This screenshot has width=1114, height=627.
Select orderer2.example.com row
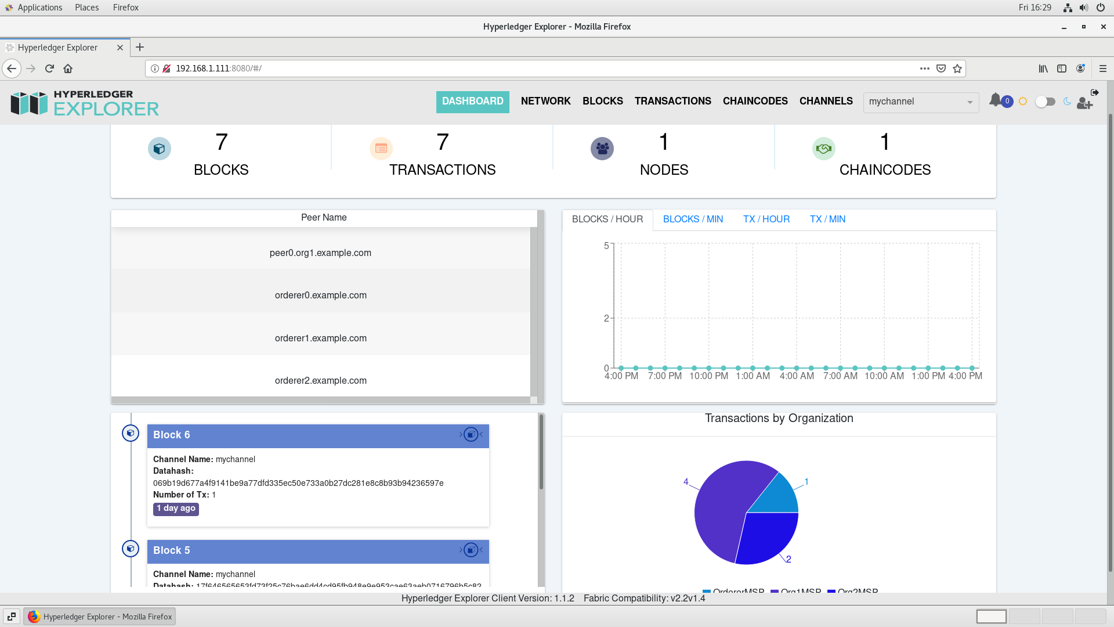(x=320, y=376)
